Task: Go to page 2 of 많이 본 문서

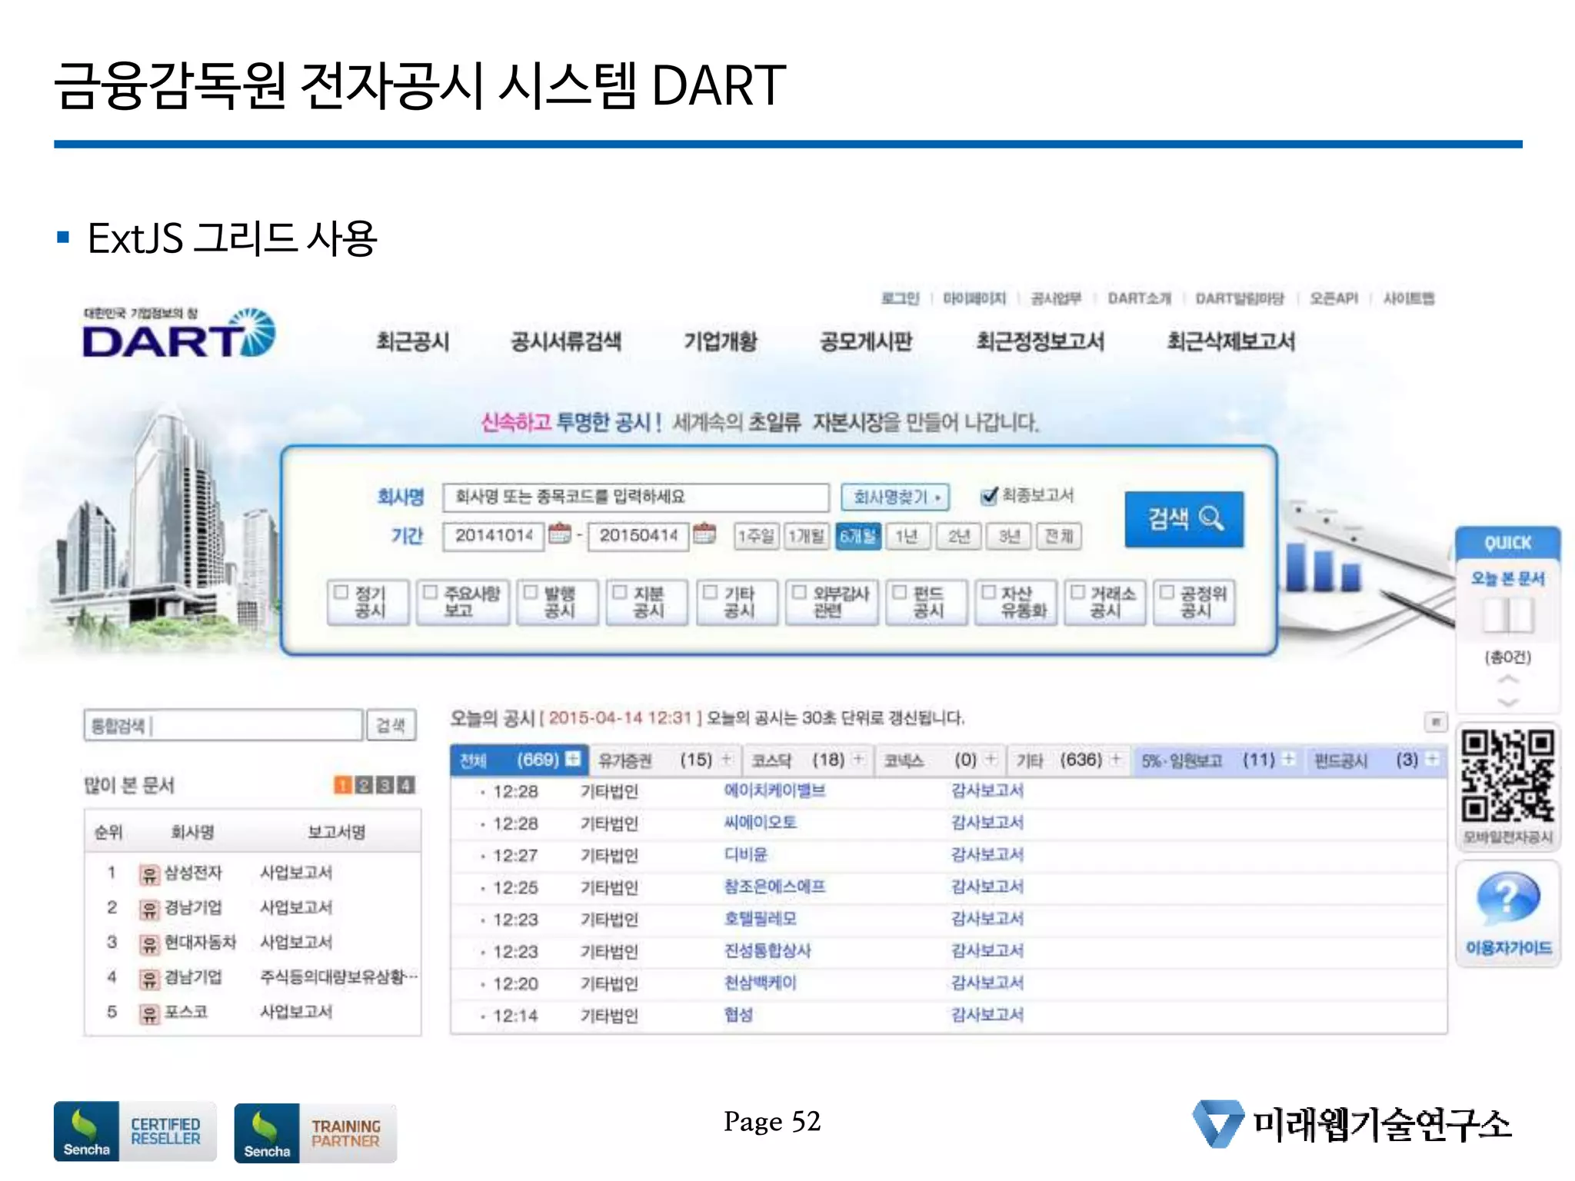Action: tap(365, 784)
